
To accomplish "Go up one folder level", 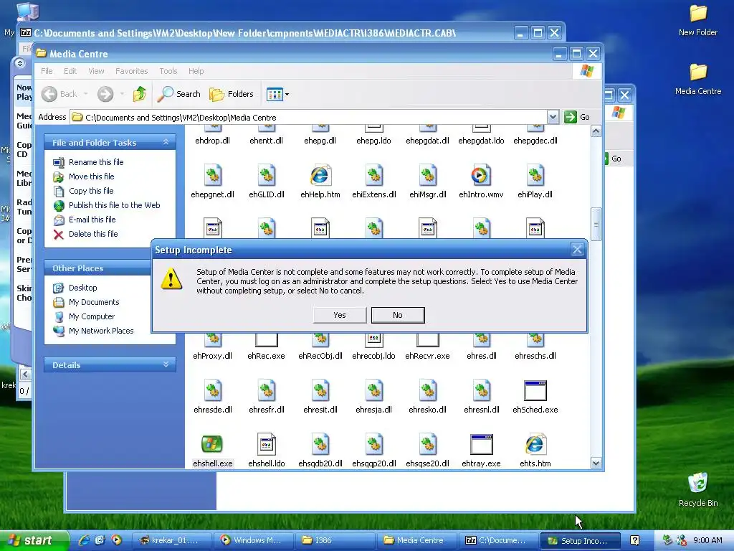I will [x=140, y=94].
